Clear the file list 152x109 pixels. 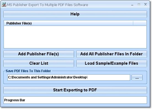[39, 63]
